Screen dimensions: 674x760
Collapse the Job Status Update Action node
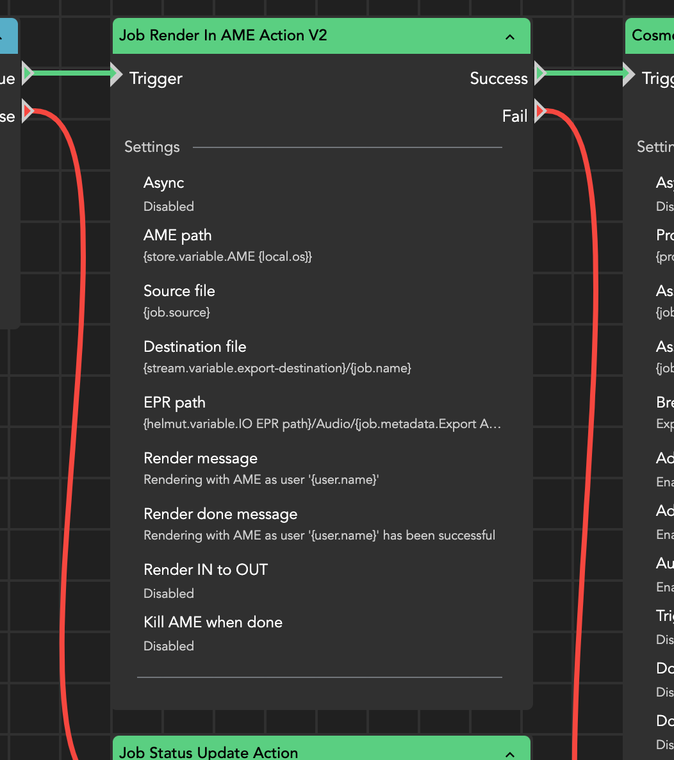pos(510,754)
